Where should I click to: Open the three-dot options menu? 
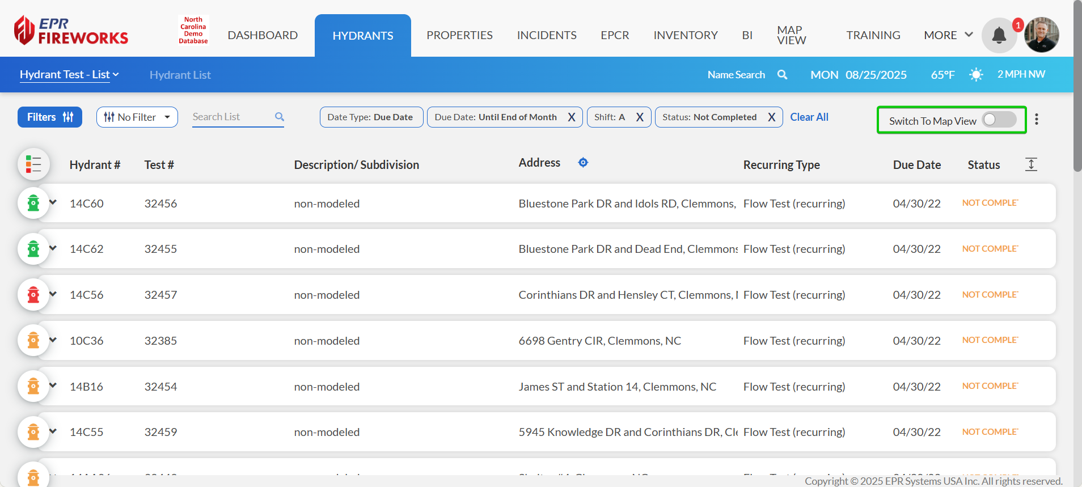click(1036, 119)
